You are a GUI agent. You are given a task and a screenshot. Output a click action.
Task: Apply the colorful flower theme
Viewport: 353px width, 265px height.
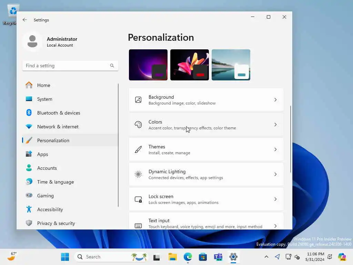(190, 65)
